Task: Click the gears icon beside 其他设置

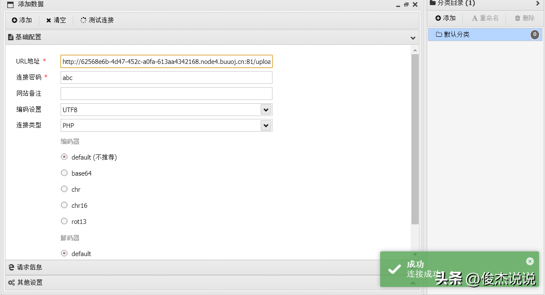Action: [11, 282]
